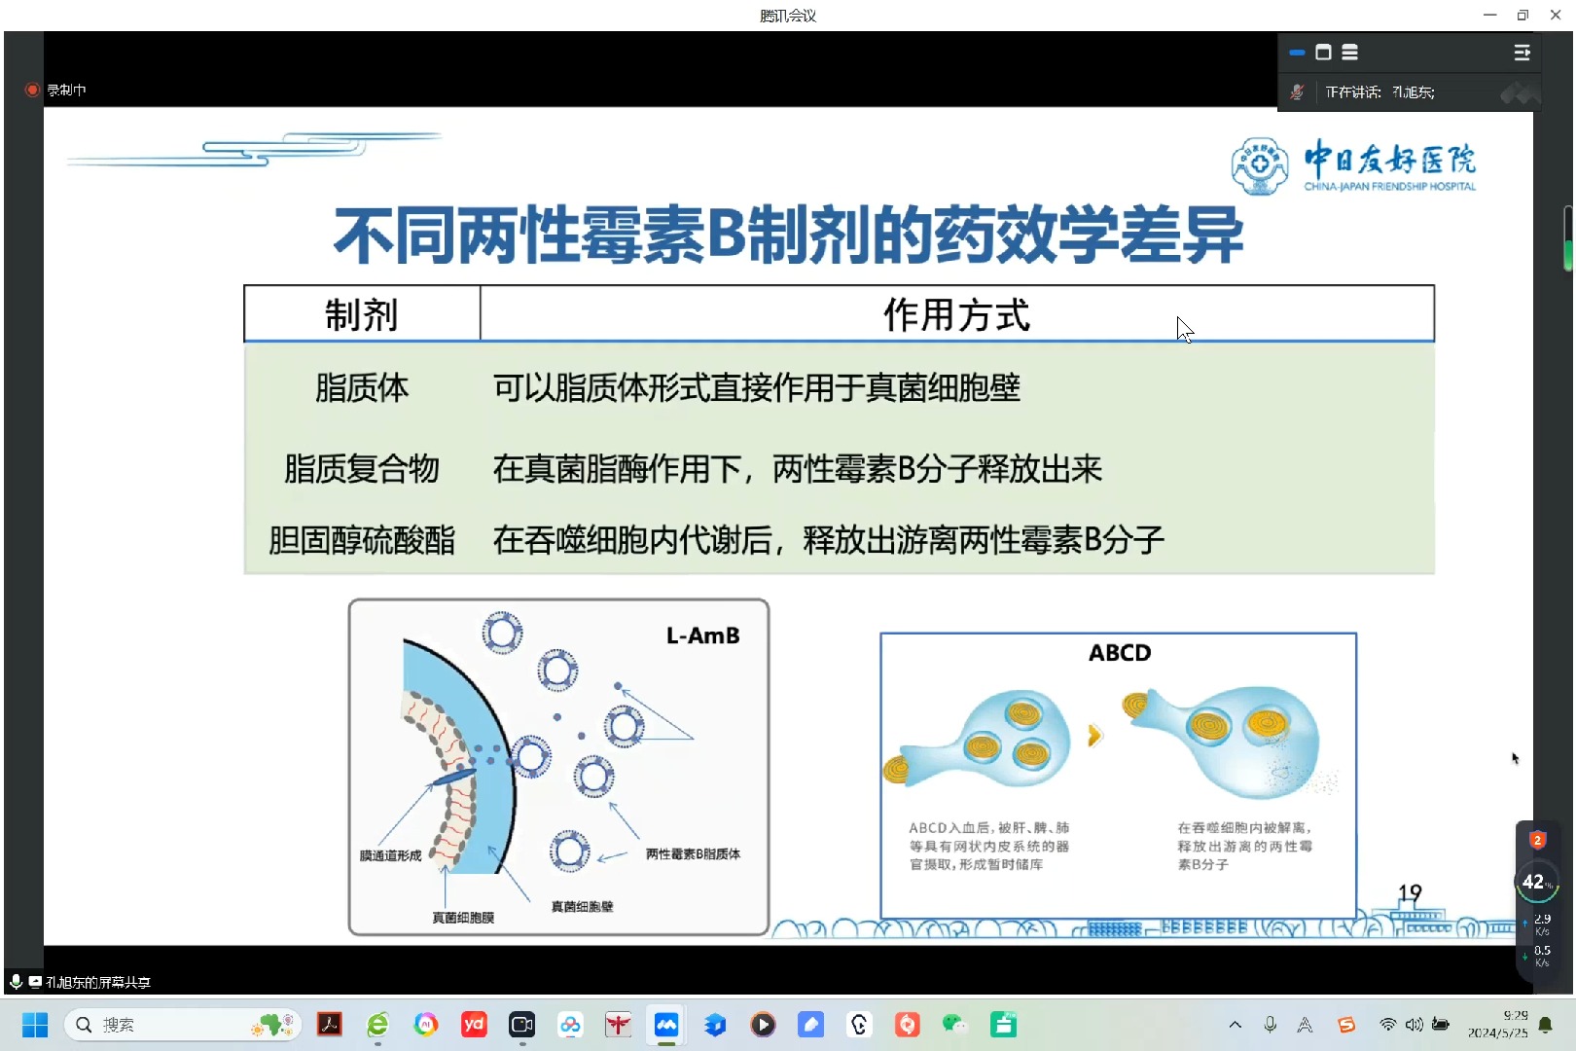Screen dimensions: 1576x1051
Task: Click the ABCD diagram image
Action: [x=1119, y=776]
